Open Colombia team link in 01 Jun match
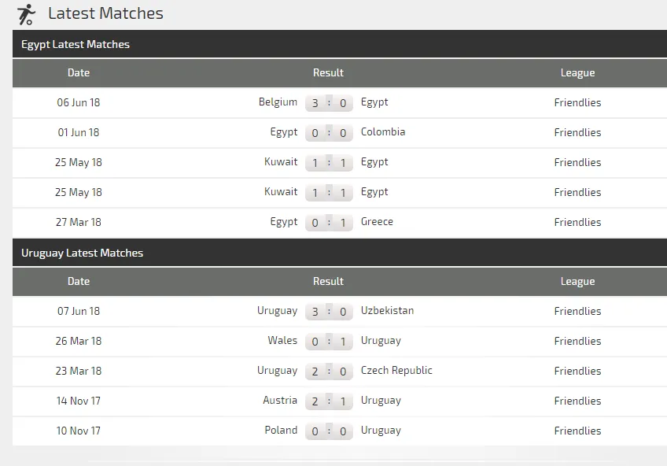 click(x=383, y=132)
